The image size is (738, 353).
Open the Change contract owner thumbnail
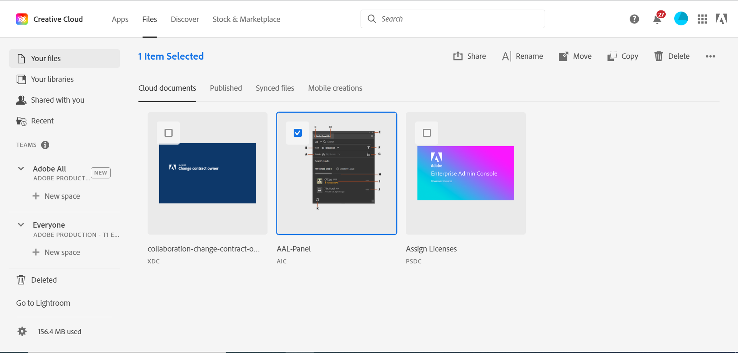point(208,173)
